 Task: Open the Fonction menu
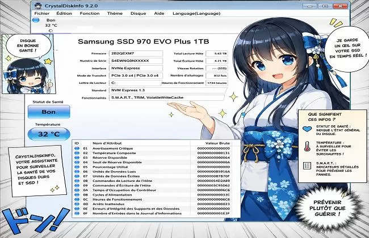coord(90,14)
